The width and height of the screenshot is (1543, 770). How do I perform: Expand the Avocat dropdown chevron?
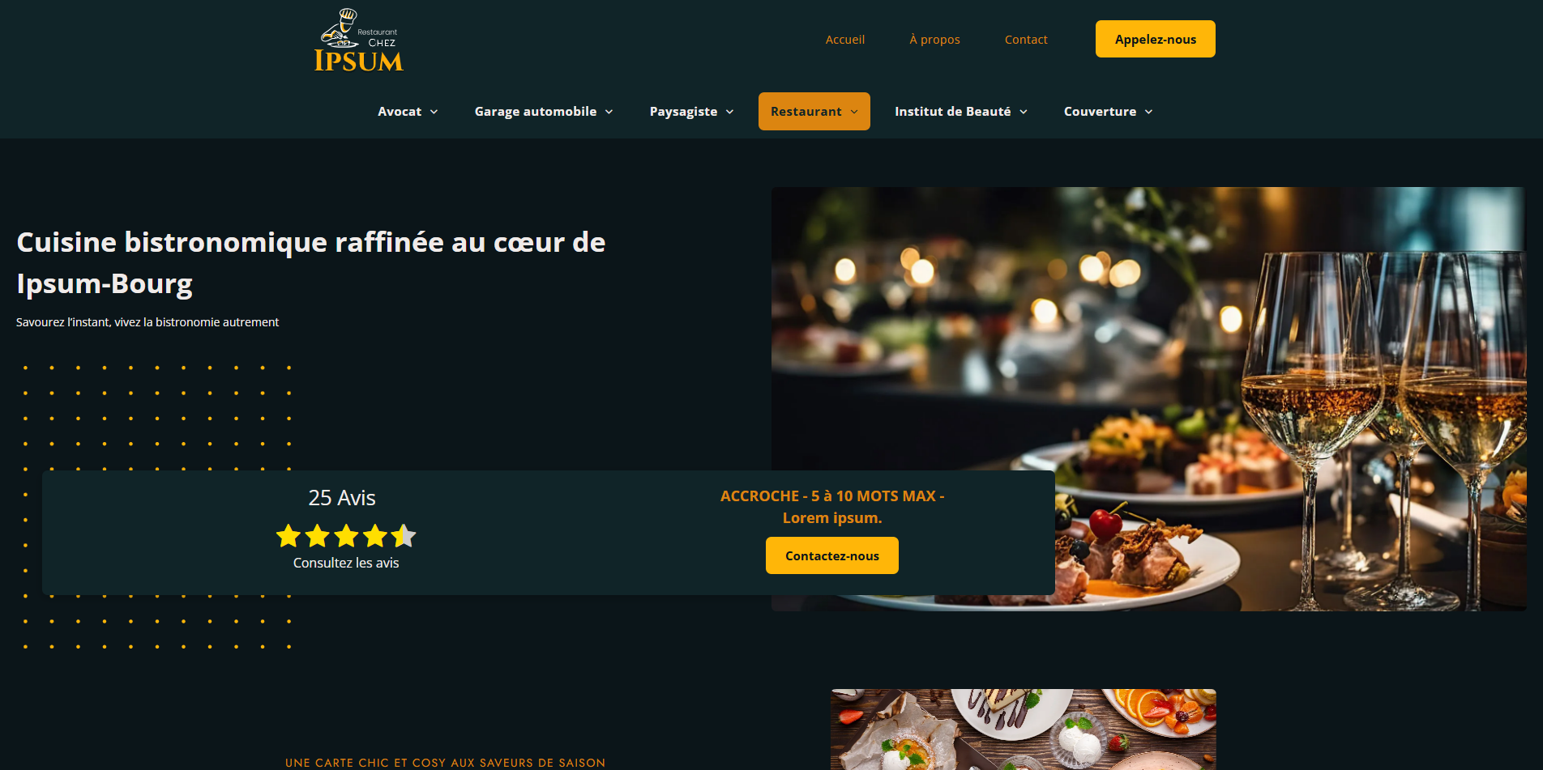click(x=434, y=112)
